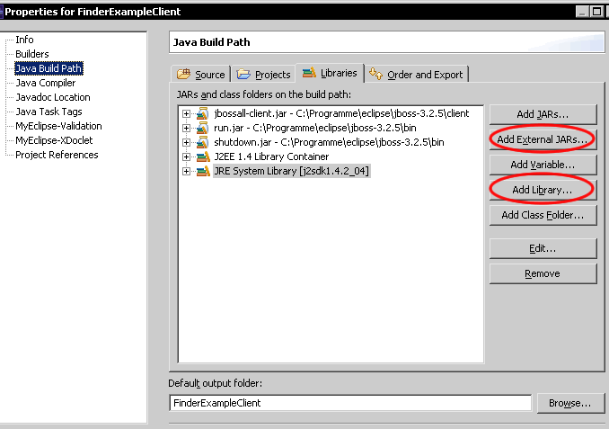Screen dimensions: 609x429
Task: Expand the run.jar tree node
Action: (x=186, y=128)
